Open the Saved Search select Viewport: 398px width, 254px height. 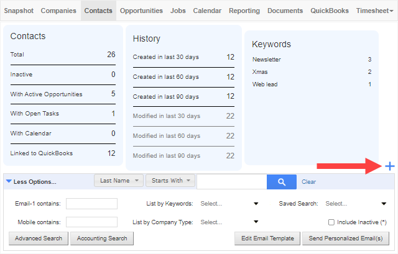point(356,204)
